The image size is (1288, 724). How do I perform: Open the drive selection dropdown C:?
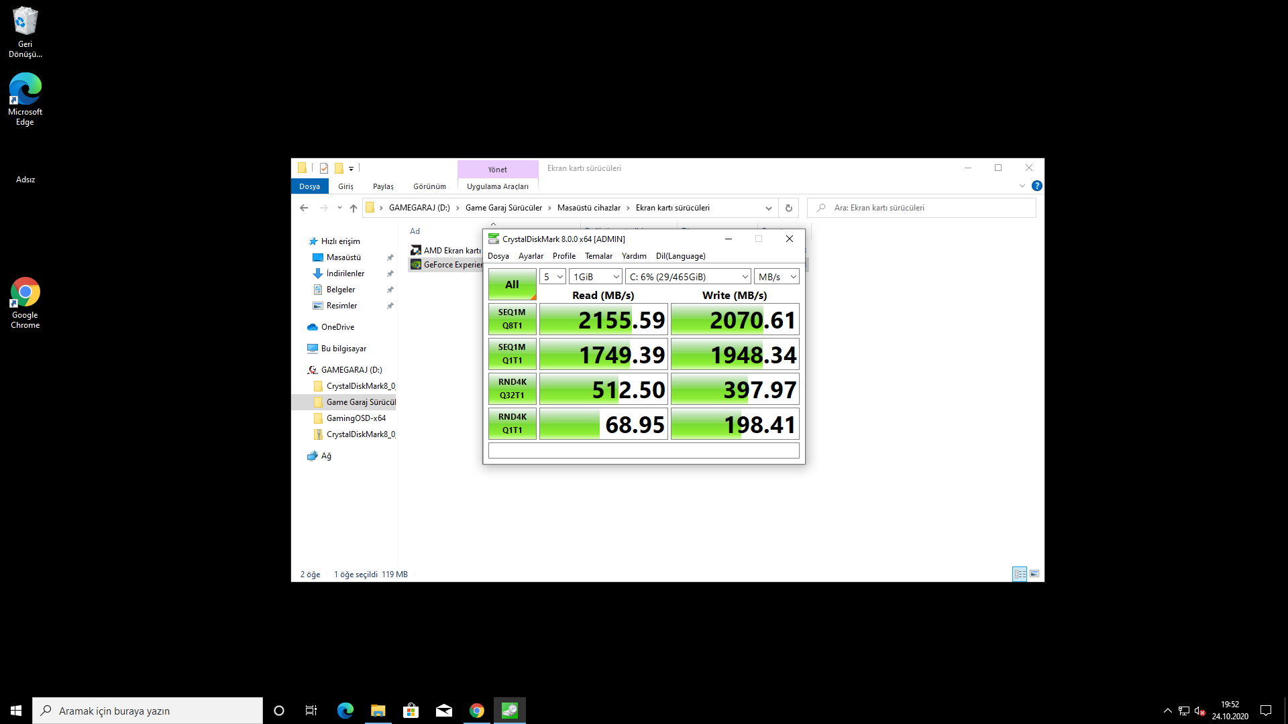pos(688,277)
